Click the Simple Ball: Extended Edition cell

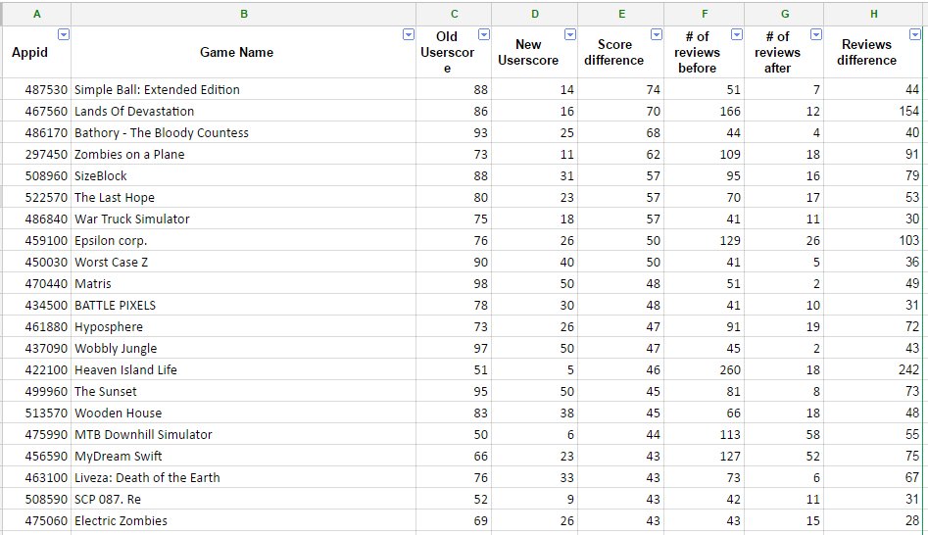243,89
